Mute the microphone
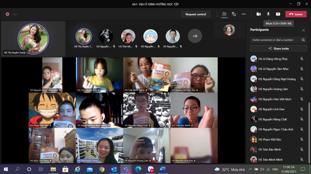Screen dimensions: 311x174 click(268, 14)
